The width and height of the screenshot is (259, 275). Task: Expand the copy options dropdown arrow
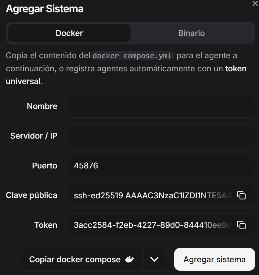(x=154, y=259)
